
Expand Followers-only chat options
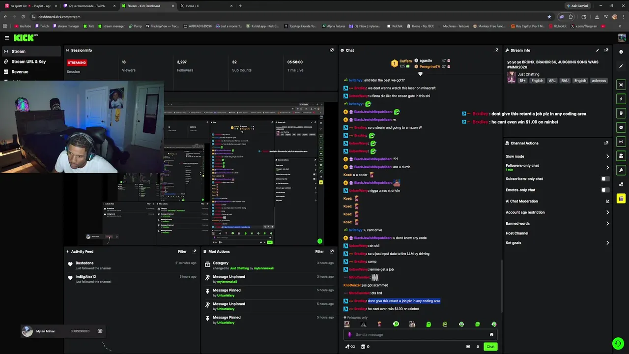pyautogui.click(x=607, y=167)
